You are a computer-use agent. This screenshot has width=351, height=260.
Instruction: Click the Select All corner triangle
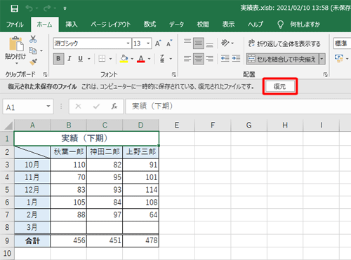(x=8, y=125)
